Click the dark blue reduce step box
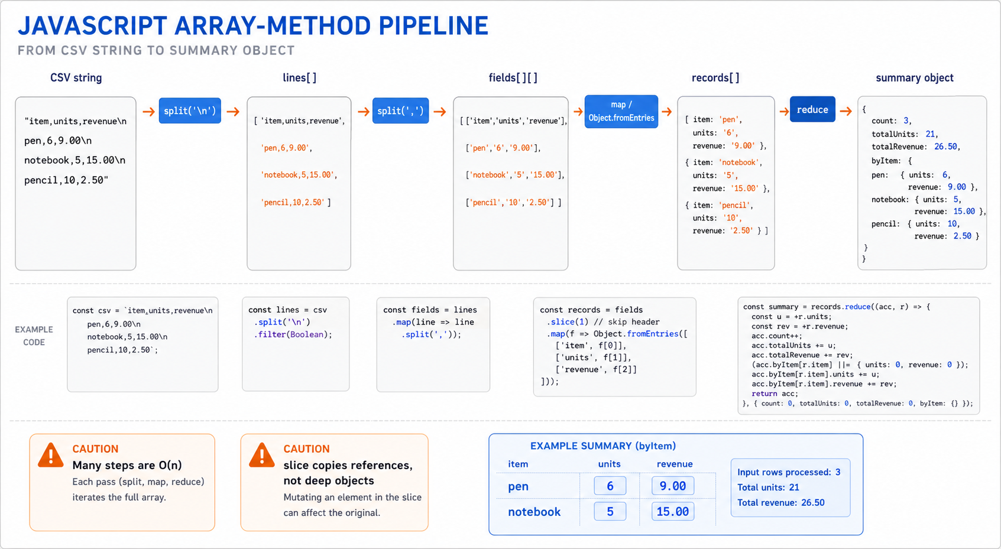This screenshot has height=549, width=1001. pos(812,109)
